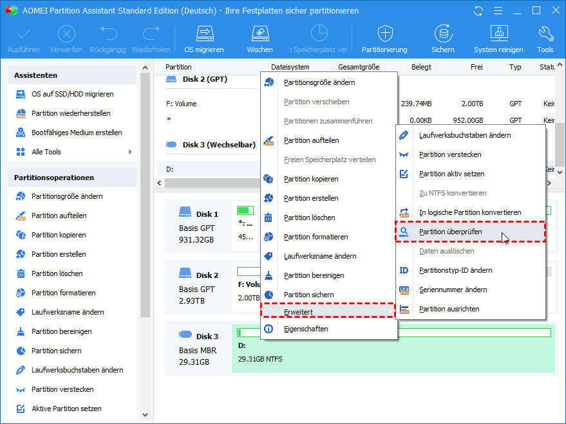Select Laufwerksname ändern in context menu
Image resolution: width=566 pixels, height=424 pixels.
[328, 256]
